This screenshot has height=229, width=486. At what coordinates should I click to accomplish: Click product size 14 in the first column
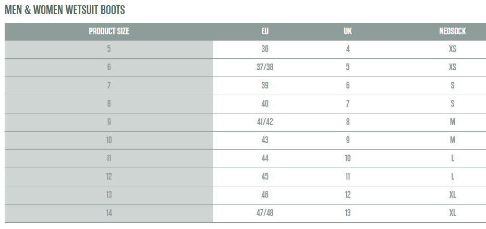109,213
